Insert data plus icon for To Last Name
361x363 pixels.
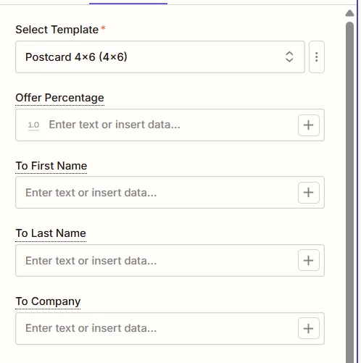[x=309, y=260]
